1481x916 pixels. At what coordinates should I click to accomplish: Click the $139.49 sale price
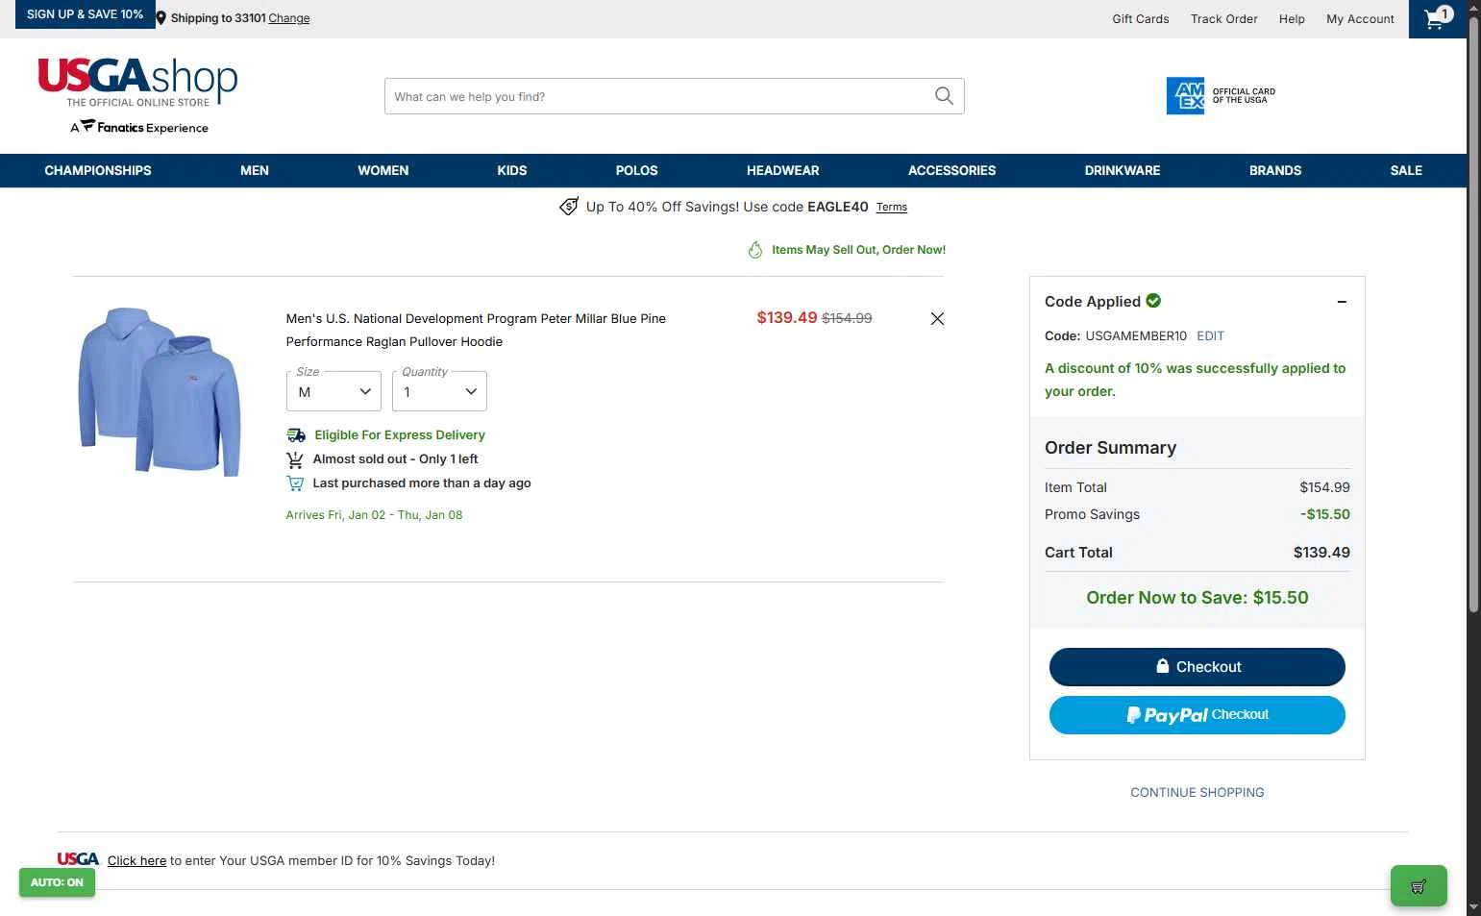(x=787, y=317)
